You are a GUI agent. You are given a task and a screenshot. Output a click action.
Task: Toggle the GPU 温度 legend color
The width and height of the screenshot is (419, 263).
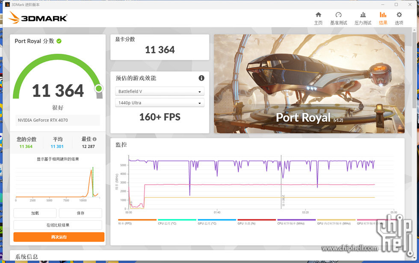click(217, 220)
